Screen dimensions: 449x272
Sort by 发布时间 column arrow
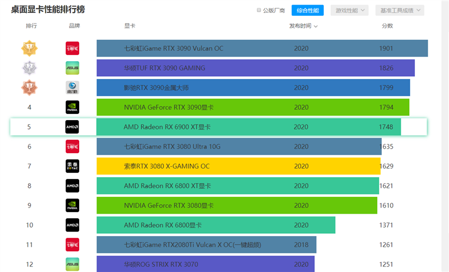point(315,26)
